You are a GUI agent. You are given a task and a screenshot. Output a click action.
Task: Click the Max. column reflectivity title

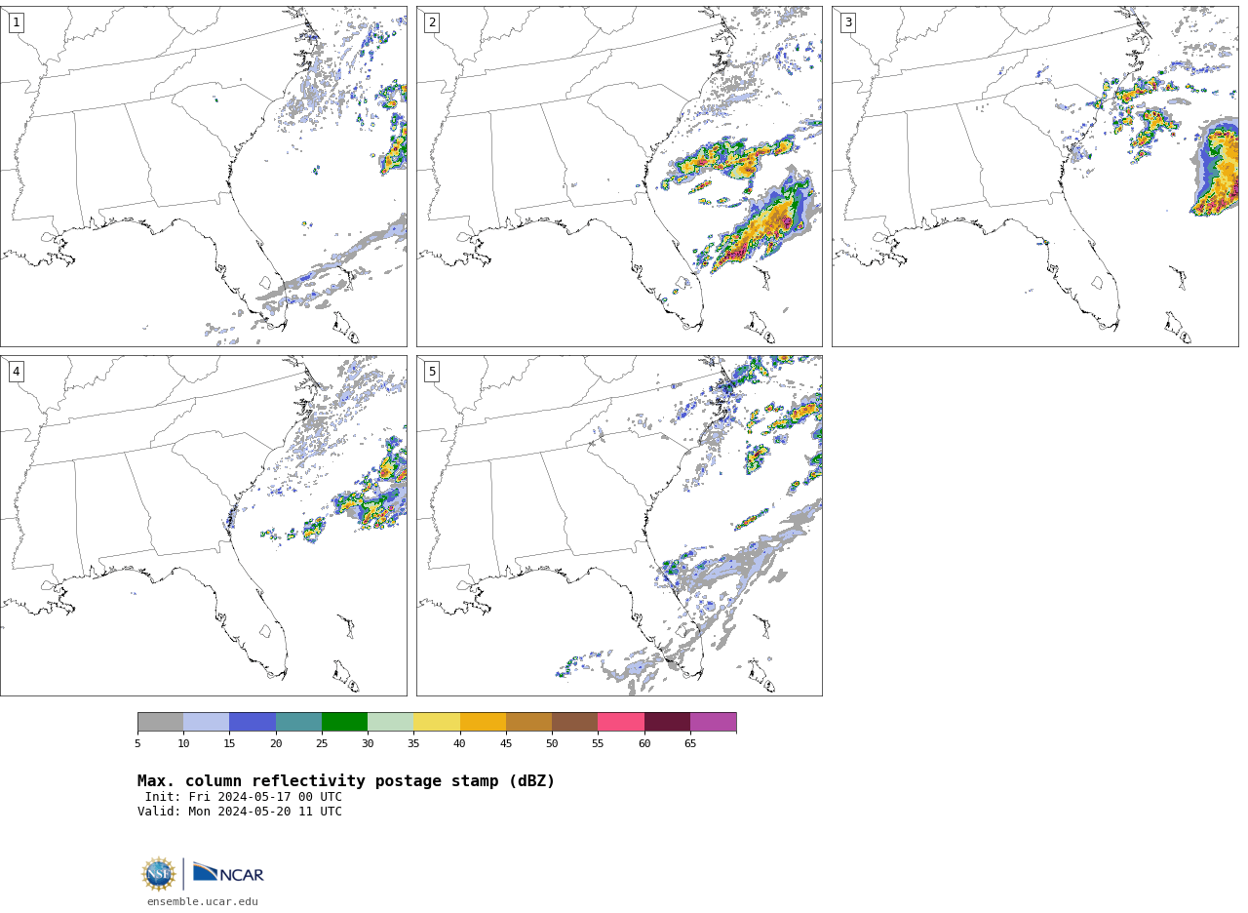[346, 781]
